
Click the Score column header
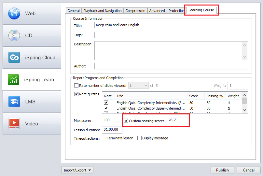[196, 96]
